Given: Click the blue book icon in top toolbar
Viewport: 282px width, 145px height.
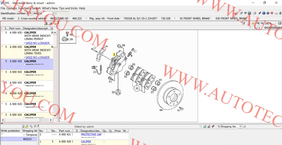Looking at the screenshot, I should click(268, 13).
